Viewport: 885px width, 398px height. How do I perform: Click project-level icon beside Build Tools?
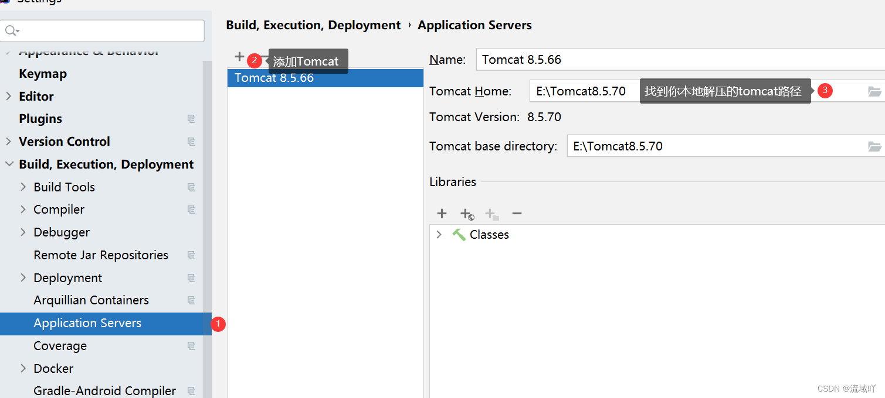(191, 187)
